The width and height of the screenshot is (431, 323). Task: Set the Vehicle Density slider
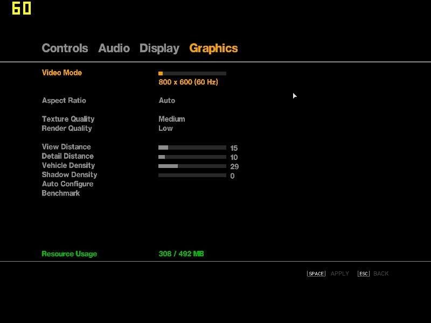pos(192,166)
